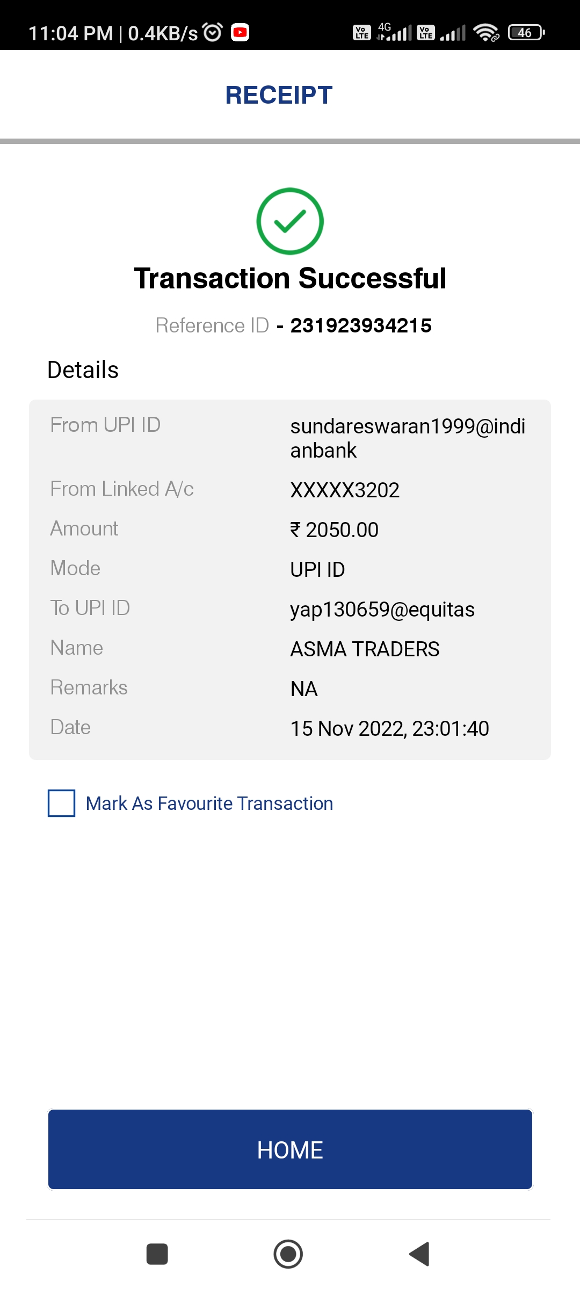Check the Mark As Favourite Transaction box

[x=62, y=803]
